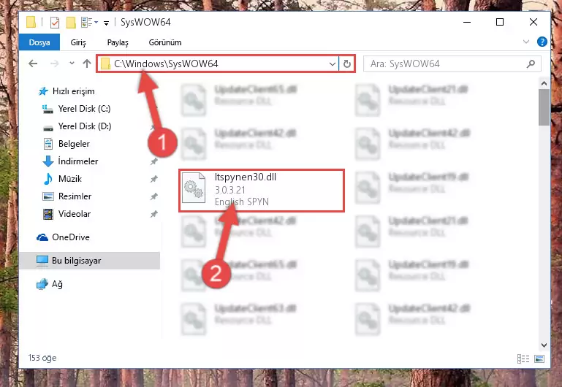
Task: Click the search magnifier icon
Action: [531, 64]
